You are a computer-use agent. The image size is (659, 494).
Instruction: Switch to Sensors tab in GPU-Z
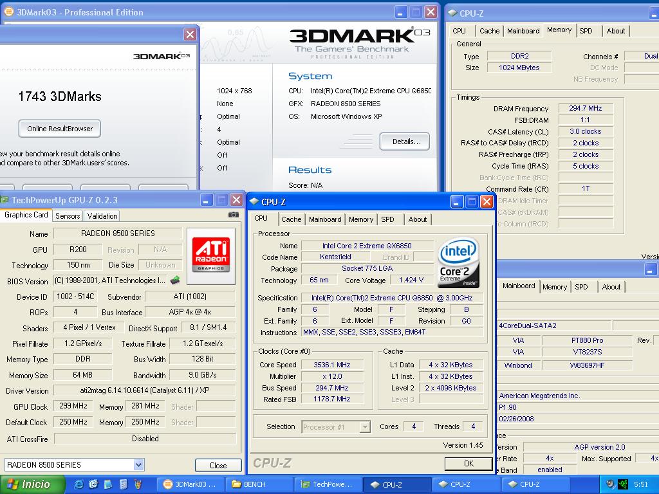click(67, 216)
